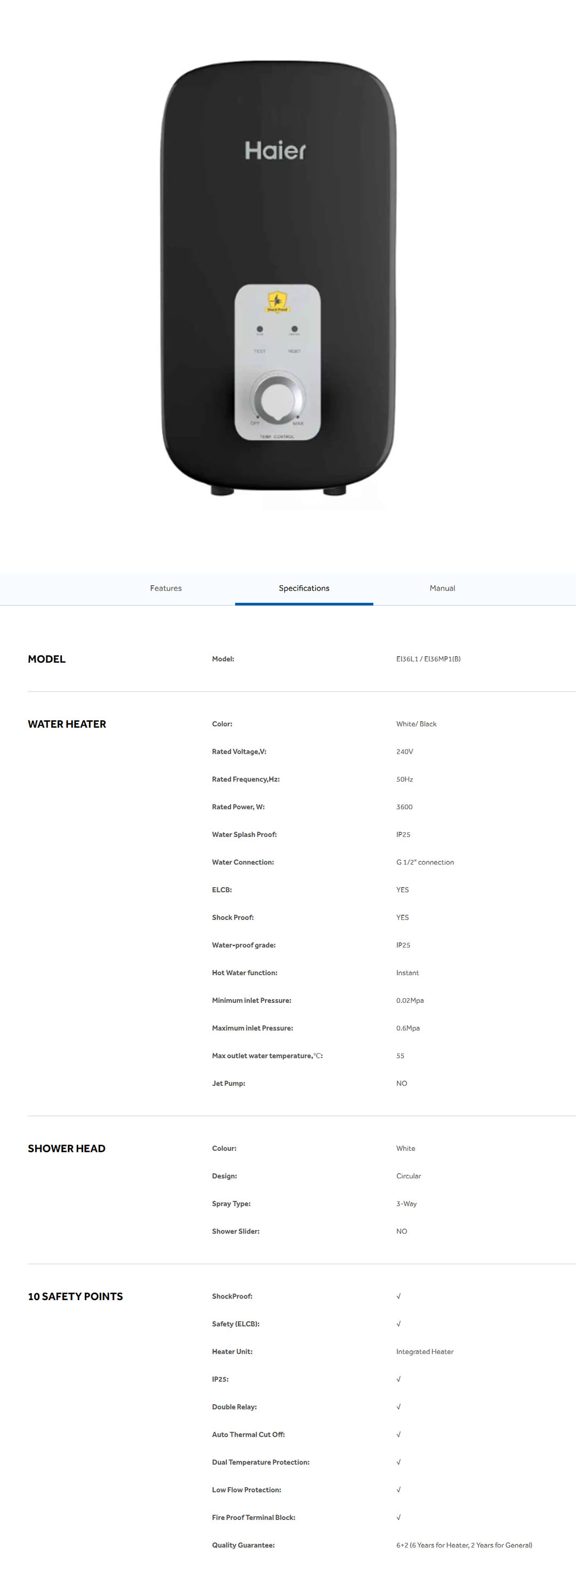Click the Double Relay row checkmark

click(398, 1407)
